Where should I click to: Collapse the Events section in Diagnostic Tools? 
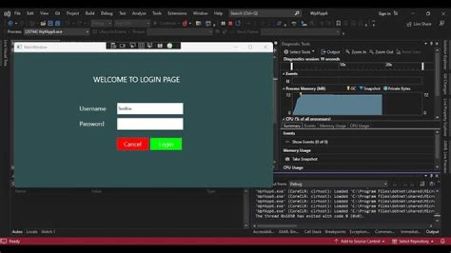(284, 74)
